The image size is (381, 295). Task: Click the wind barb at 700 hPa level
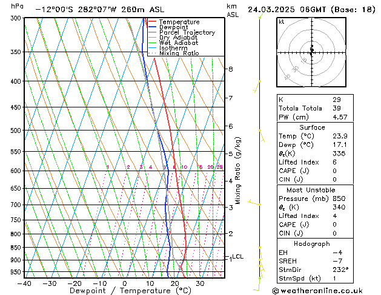tap(254, 203)
